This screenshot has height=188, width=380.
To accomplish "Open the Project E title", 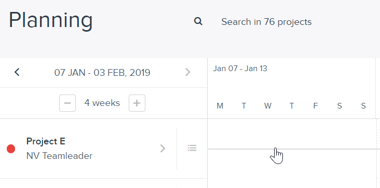I will tap(46, 141).
